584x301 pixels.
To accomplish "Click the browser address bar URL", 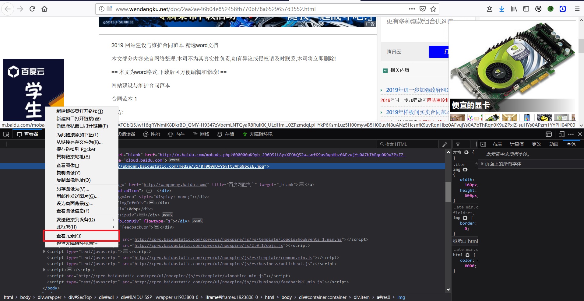I will [215, 9].
